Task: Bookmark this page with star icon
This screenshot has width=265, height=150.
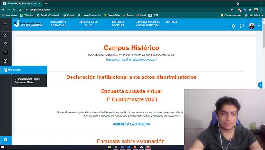Action: click(x=232, y=10)
